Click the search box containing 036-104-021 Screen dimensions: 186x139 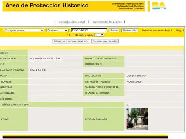pyautogui.click(x=89, y=30)
